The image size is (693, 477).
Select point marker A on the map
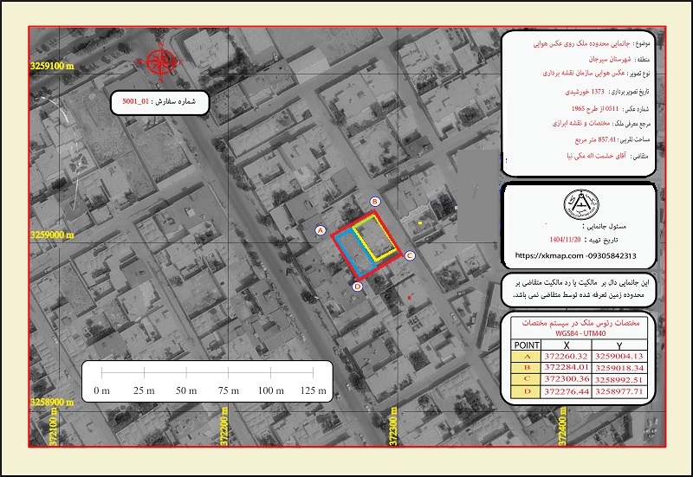click(x=321, y=230)
